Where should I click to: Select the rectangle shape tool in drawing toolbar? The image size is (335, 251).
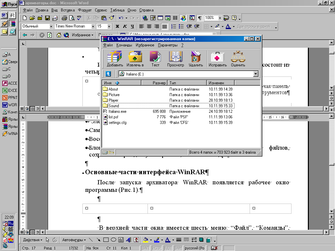pos(106,240)
